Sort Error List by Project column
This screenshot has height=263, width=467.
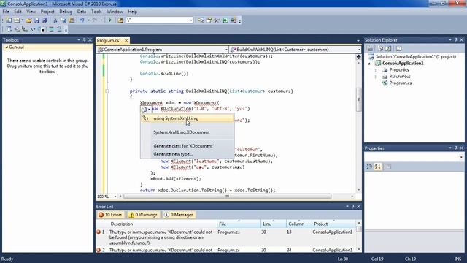point(333,224)
